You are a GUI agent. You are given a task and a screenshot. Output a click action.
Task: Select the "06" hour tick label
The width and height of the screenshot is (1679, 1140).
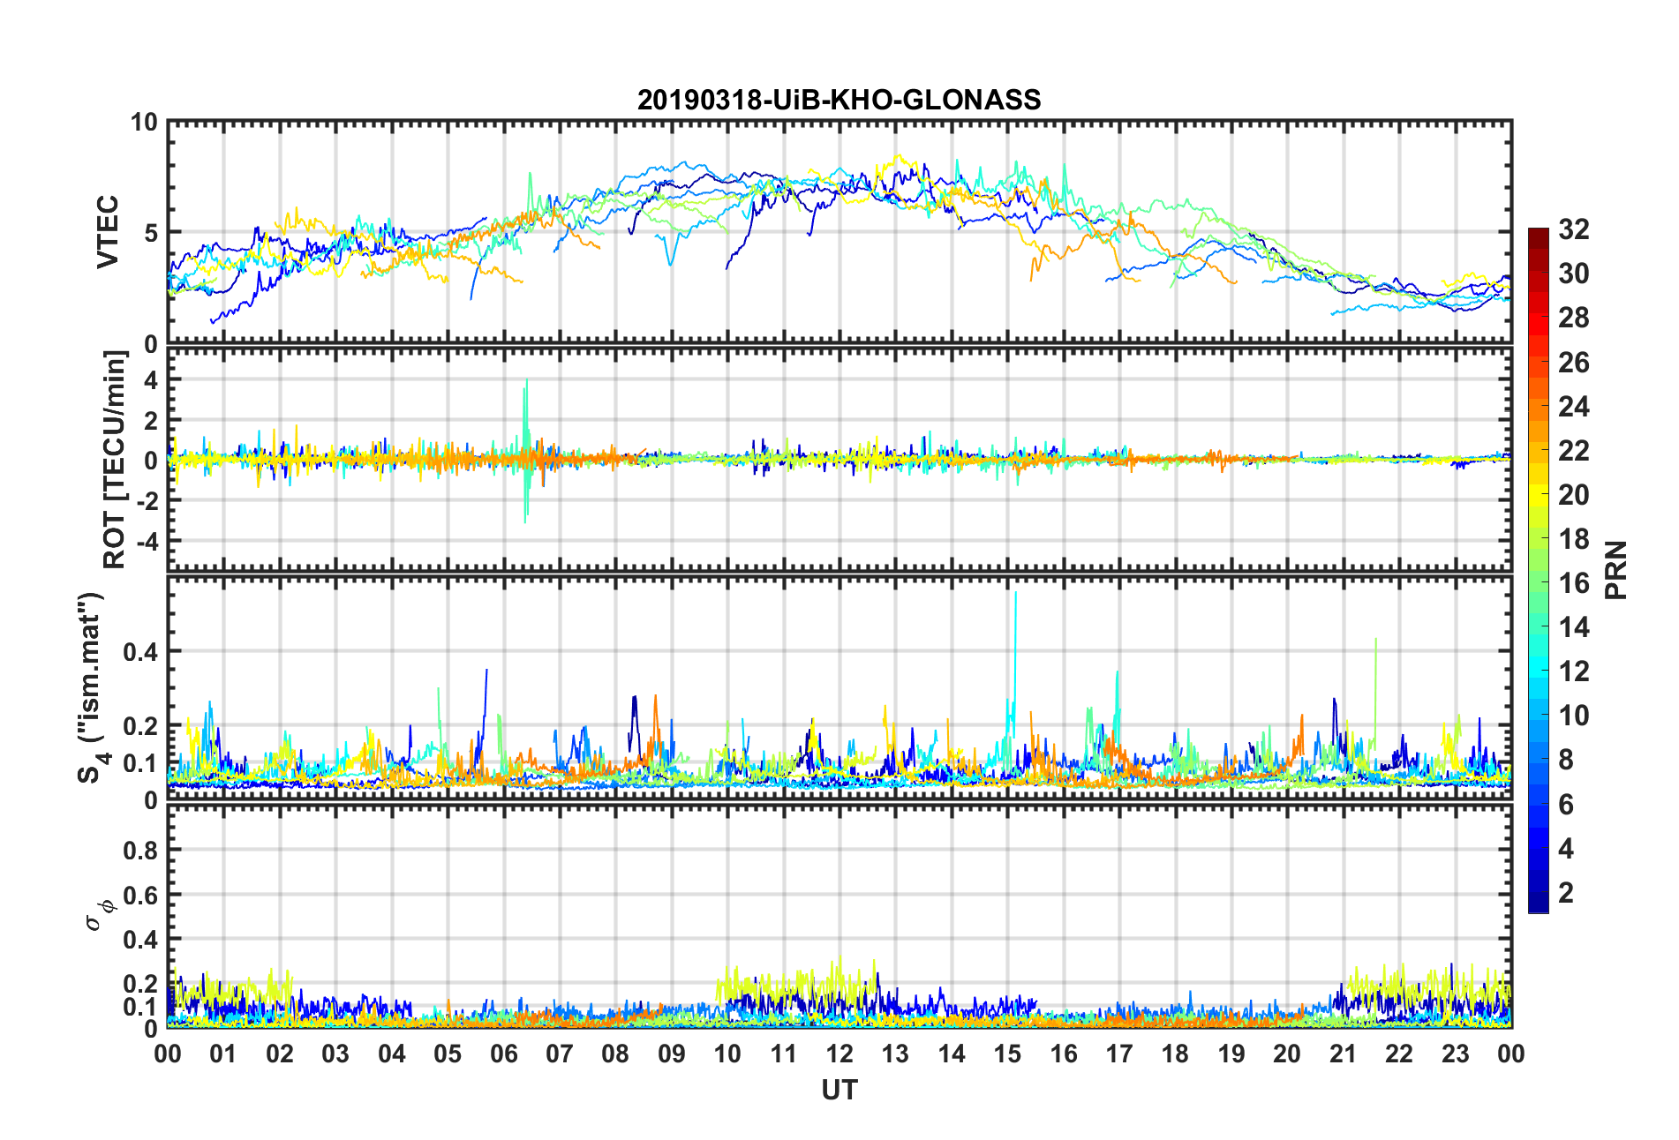[x=504, y=1054]
